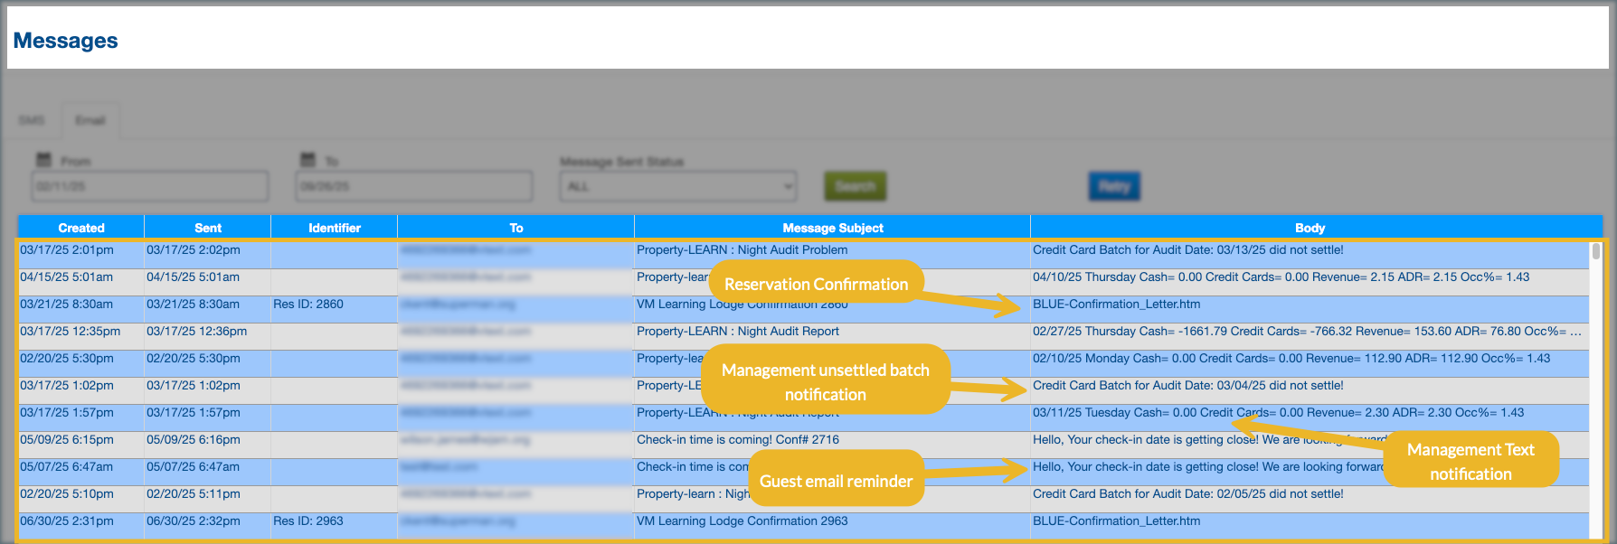Open BLUE-Confirmation_Letter.htm for Confirmation 2963

pos(1116,521)
